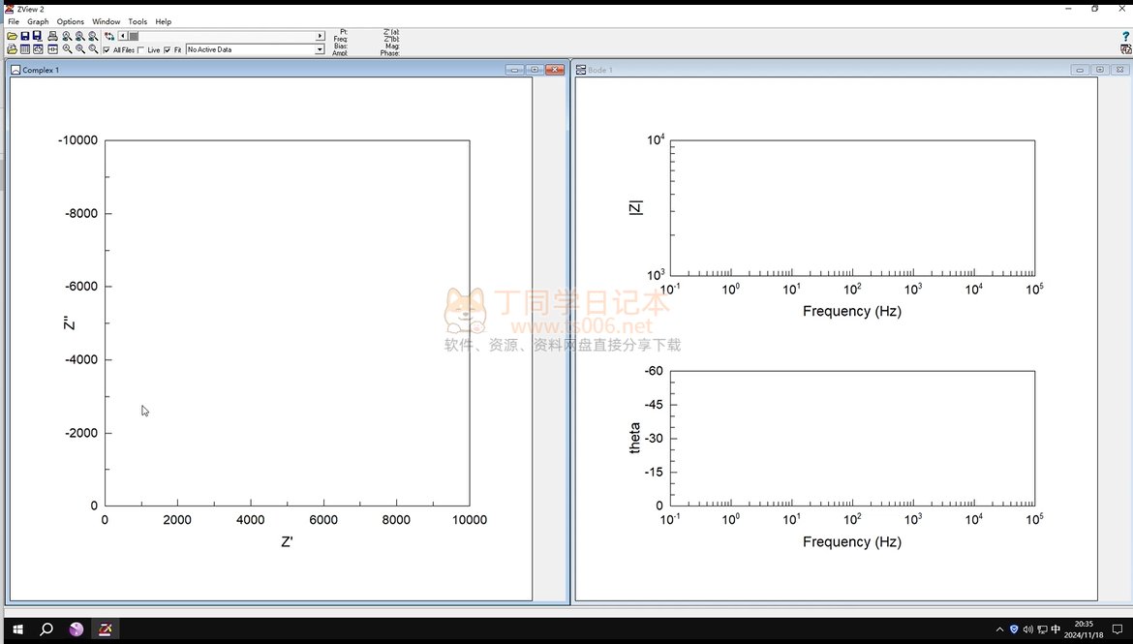Click the open folder icon in the top toolbar row

13,36
